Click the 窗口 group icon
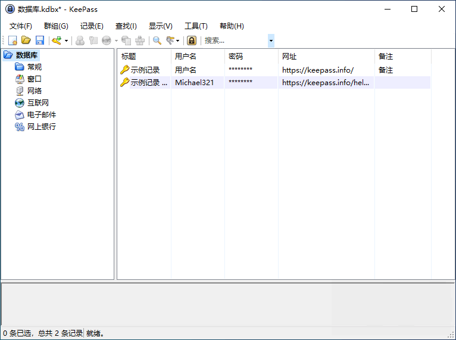This screenshot has height=340, width=456. click(20, 79)
